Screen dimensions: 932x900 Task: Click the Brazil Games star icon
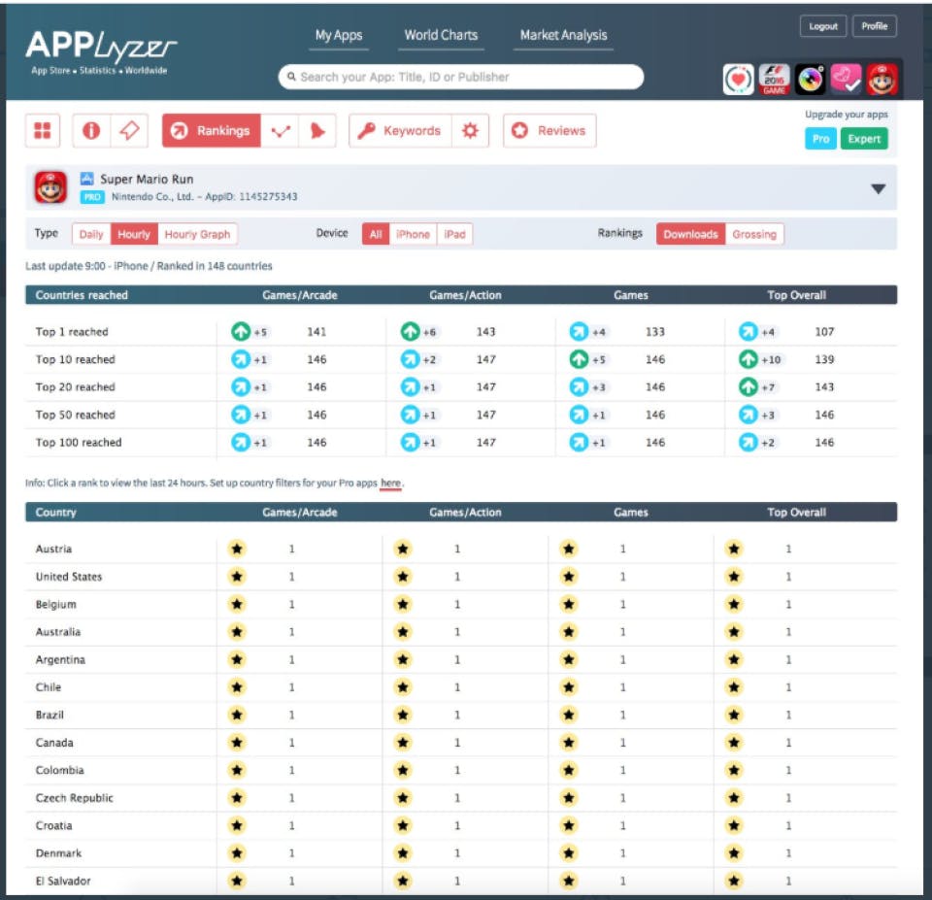coord(569,715)
